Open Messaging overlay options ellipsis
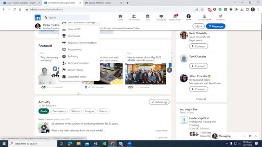This screenshot has height=147, width=262. [x=245, y=136]
